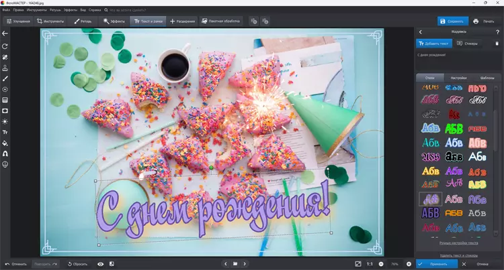Go to next image arrow
Screen dimensions: 504x270
coord(245,264)
